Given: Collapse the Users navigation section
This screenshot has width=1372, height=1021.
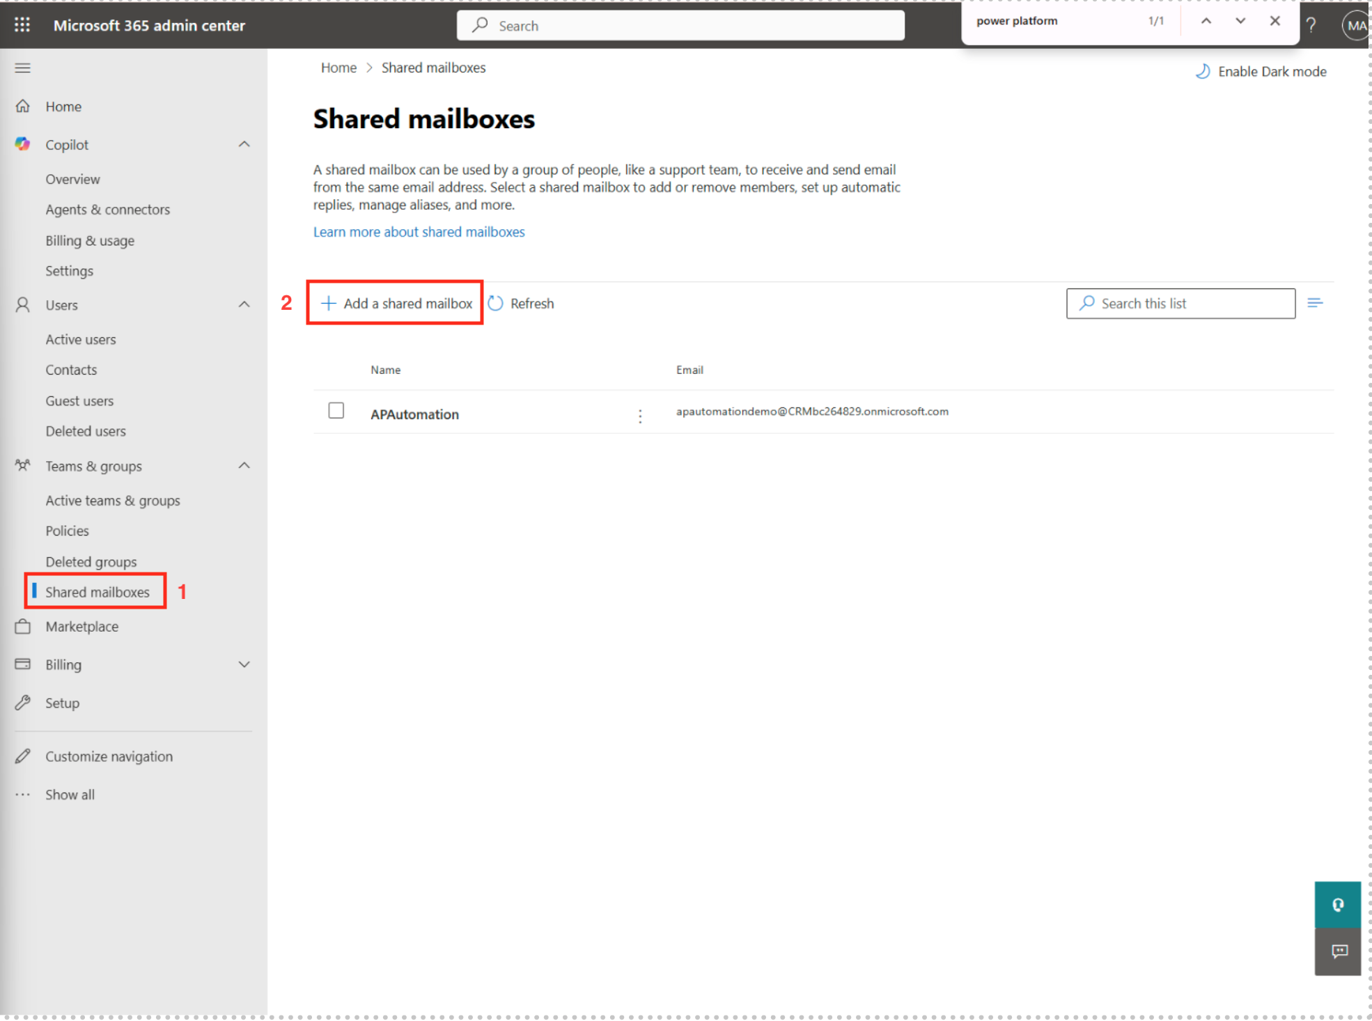Looking at the screenshot, I should 244,304.
